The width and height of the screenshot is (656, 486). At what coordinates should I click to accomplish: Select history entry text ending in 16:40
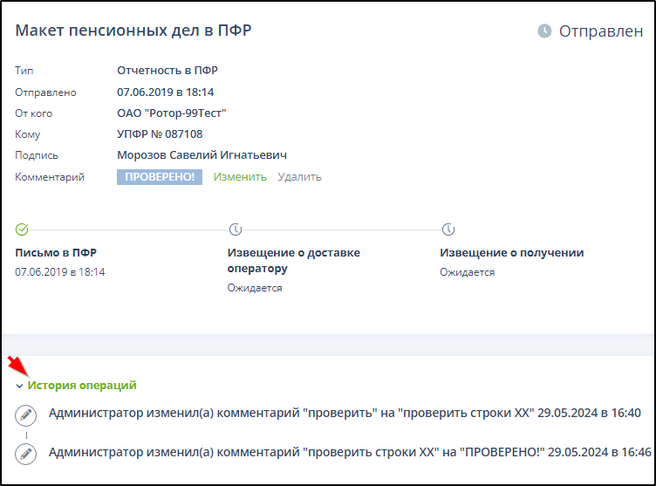click(345, 414)
